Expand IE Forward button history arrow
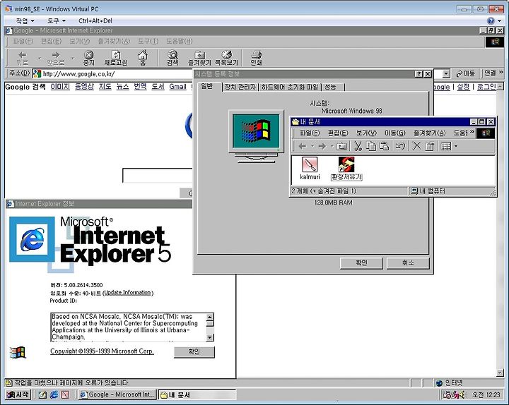Screen dimensions: 509x405 73,59
